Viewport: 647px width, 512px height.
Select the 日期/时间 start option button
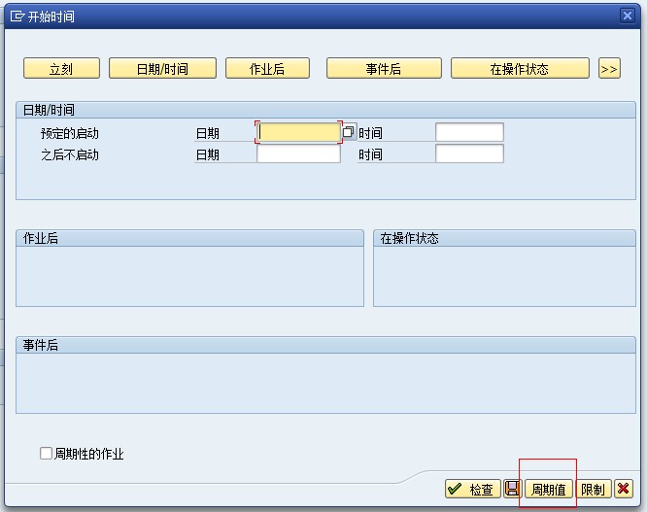pos(162,68)
